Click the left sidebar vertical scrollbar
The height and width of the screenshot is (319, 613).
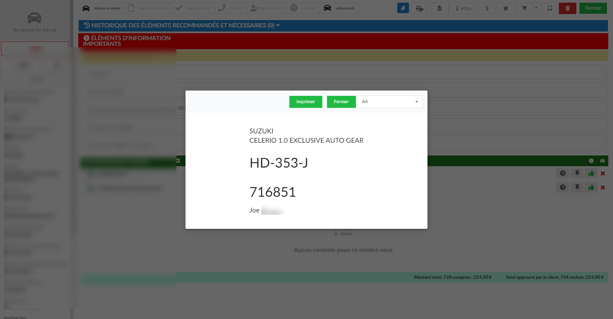click(x=72, y=117)
